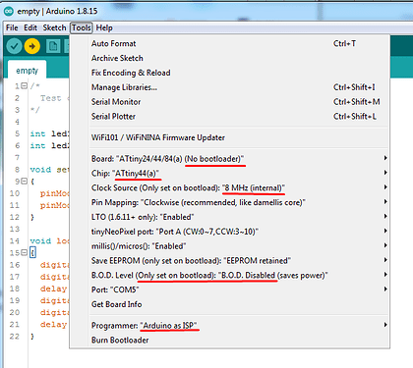Click Burn Bootloader
Image resolution: width=413 pixels, height=368 pixels.
click(229, 341)
